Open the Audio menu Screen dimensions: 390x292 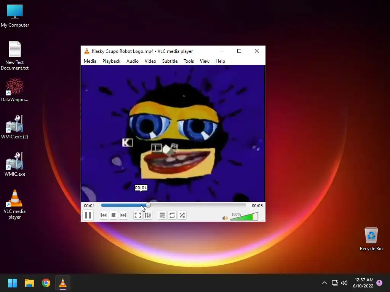tap(132, 61)
